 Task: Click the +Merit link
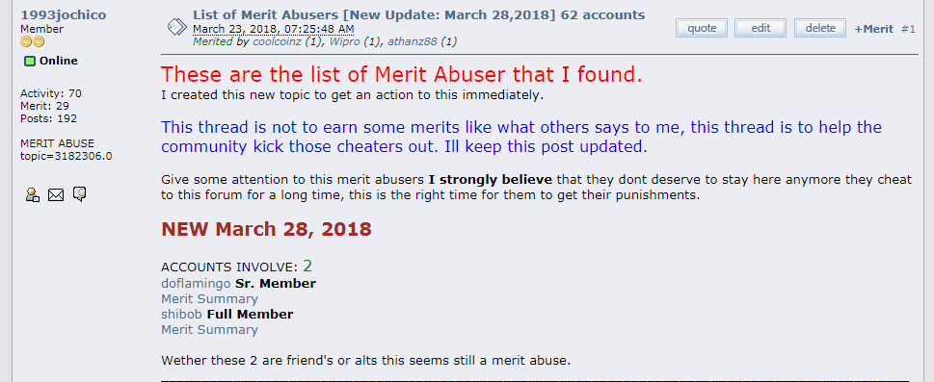(x=874, y=29)
